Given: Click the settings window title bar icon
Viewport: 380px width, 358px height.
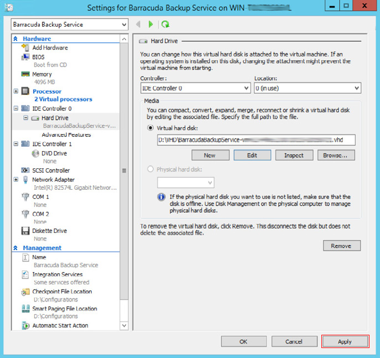Looking at the screenshot, I should click(x=9, y=8).
